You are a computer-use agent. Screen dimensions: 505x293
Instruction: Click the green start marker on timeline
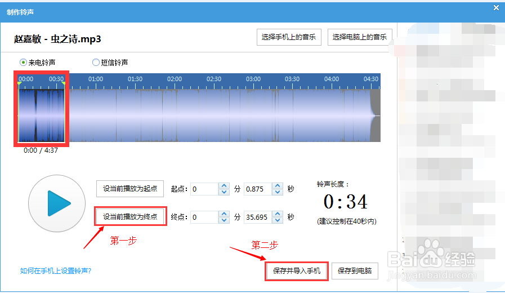(x=20, y=84)
